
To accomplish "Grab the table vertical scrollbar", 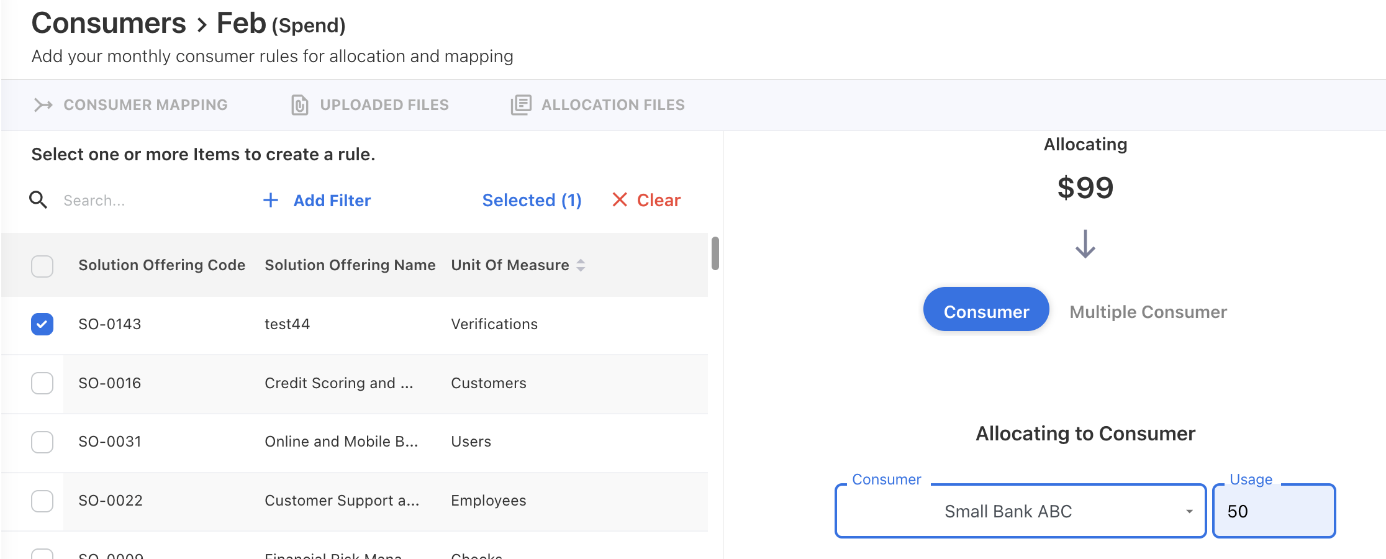I will point(715,253).
